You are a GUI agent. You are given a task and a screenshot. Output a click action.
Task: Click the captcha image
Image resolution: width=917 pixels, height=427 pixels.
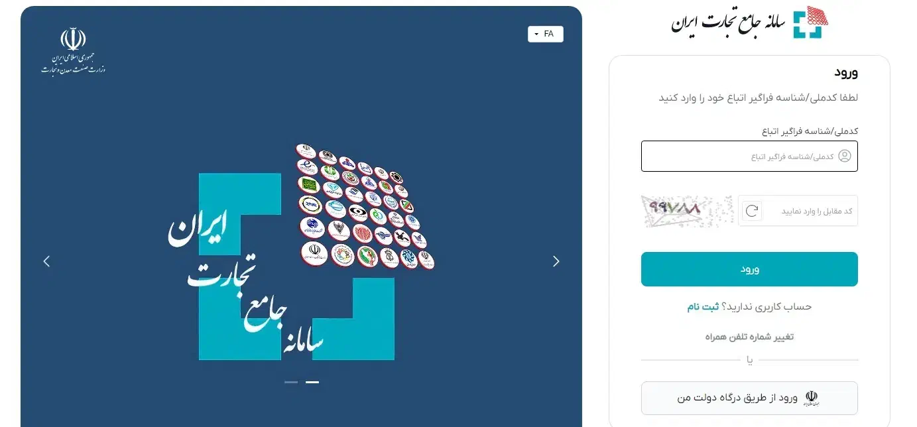click(x=687, y=211)
